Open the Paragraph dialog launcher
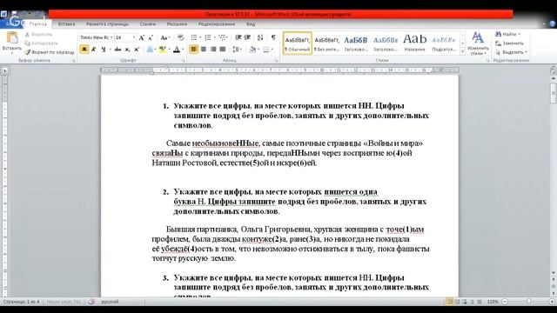 tap(276, 61)
